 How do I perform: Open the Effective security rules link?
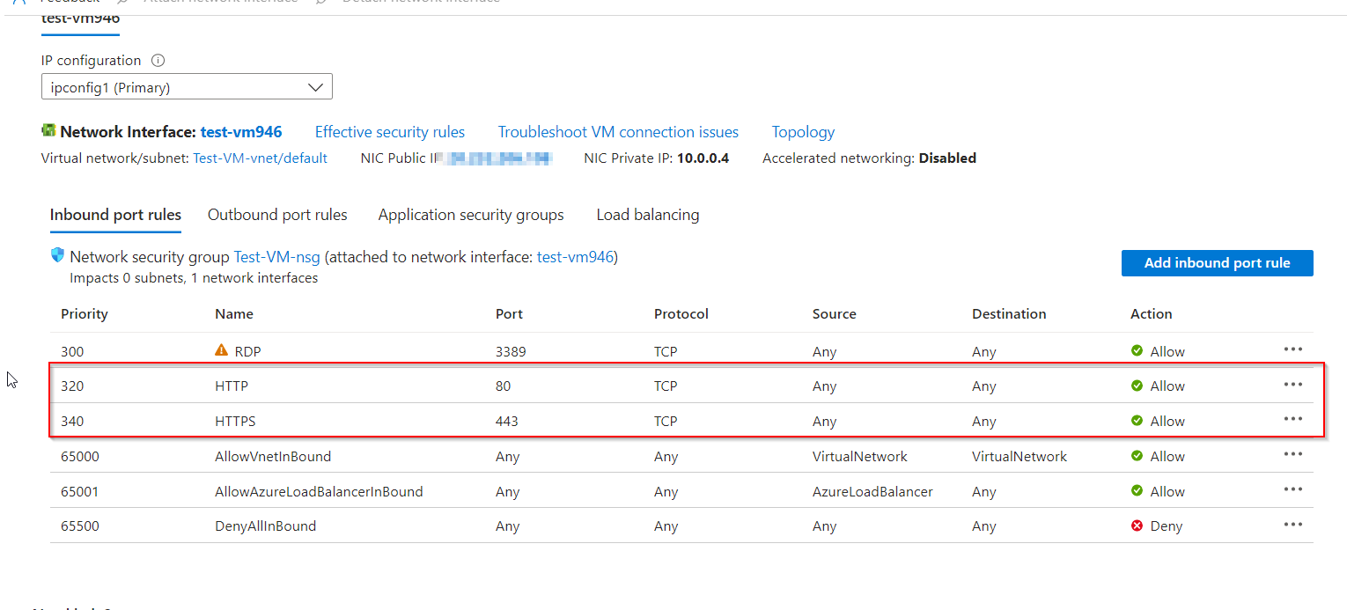390,132
